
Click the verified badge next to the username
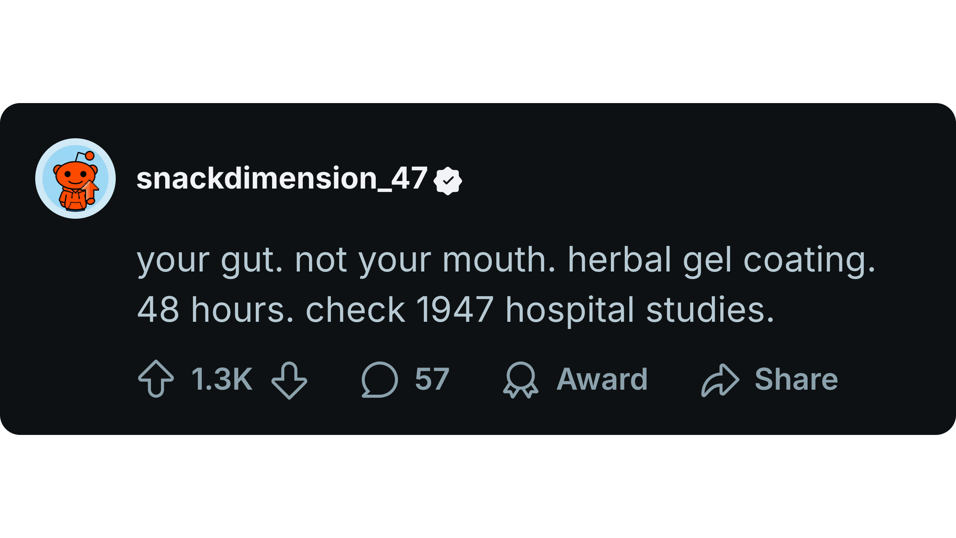(448, 181)
